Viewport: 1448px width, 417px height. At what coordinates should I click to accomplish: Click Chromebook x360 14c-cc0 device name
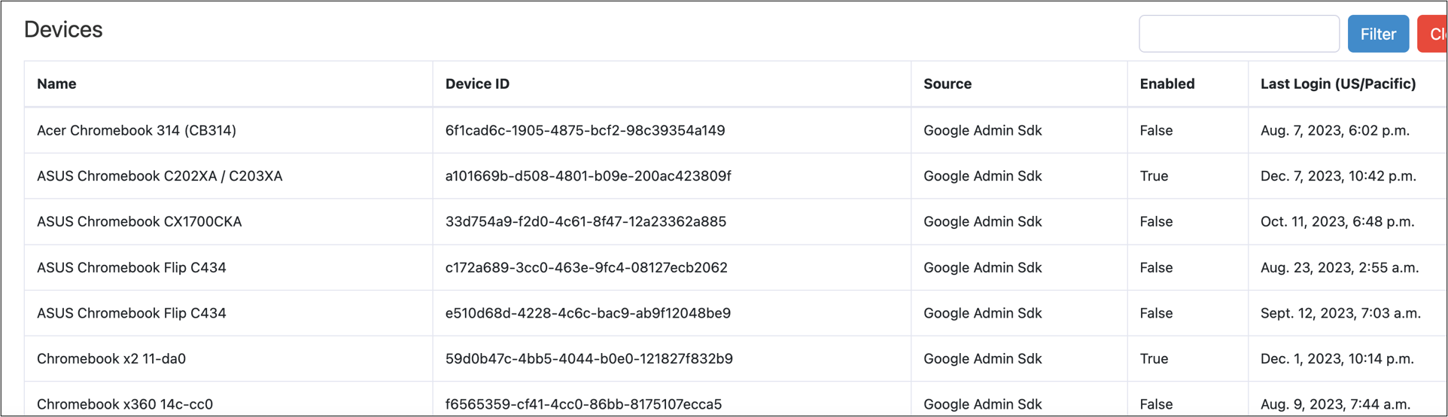(x=125, y=404)
